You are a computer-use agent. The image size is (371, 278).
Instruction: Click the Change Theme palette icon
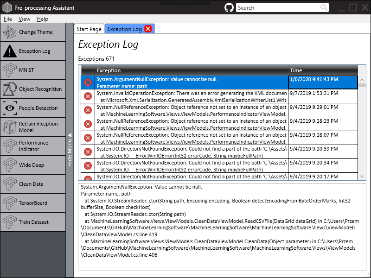pyautogui.click(x=10, y=32)
